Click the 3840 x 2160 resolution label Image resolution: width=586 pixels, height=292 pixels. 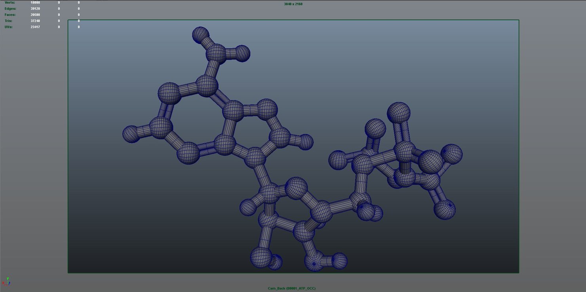(293, 4)
